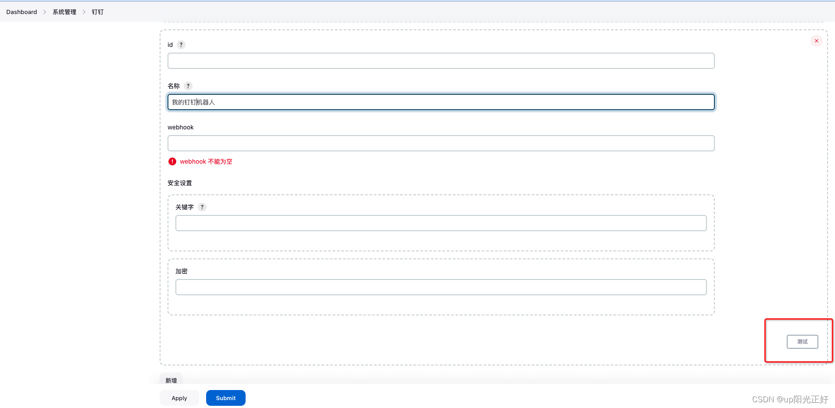This screenshot has width=835, height=408.
Task: Click the 安全设置 section label
Action: (180, 183)
